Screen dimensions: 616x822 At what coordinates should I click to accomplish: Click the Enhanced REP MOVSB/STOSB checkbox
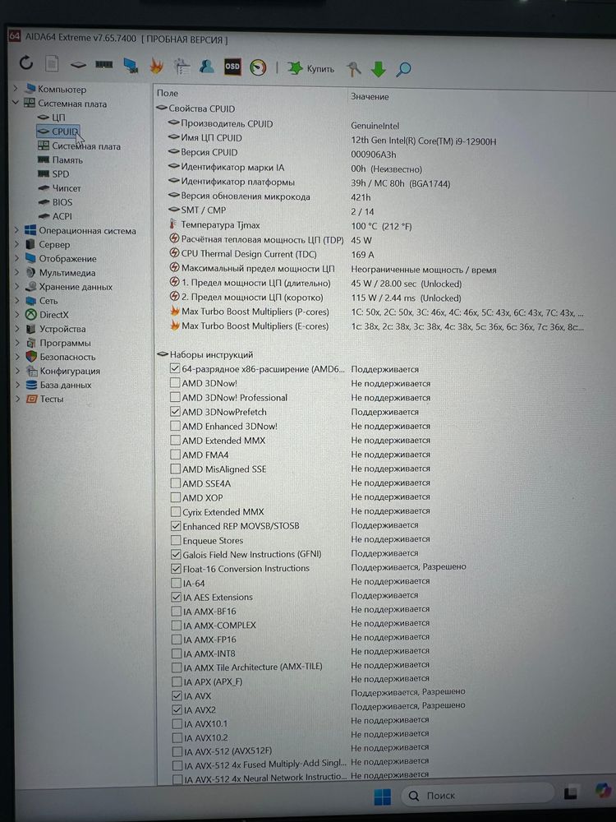[176, 525]
